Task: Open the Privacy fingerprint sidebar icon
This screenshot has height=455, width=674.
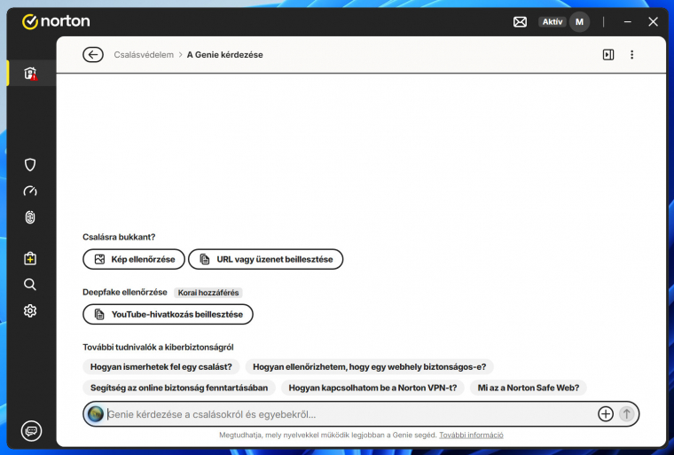Action: [x=30, y=217]
